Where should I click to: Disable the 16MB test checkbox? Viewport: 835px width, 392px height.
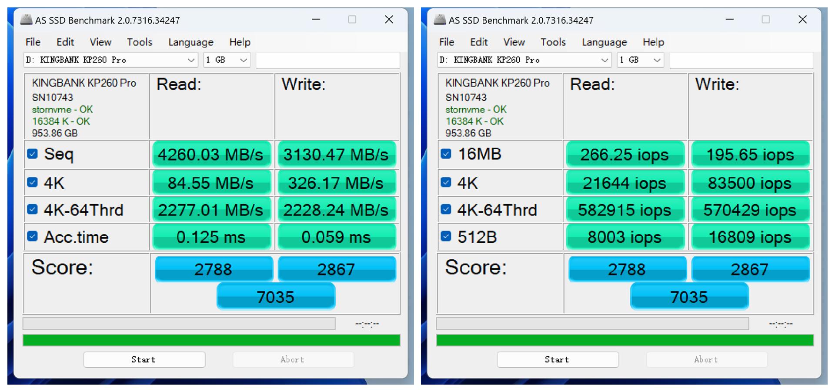(x=446, y=154)
